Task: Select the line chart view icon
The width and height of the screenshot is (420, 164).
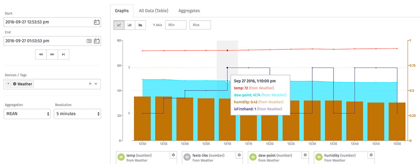Action: 119,25
